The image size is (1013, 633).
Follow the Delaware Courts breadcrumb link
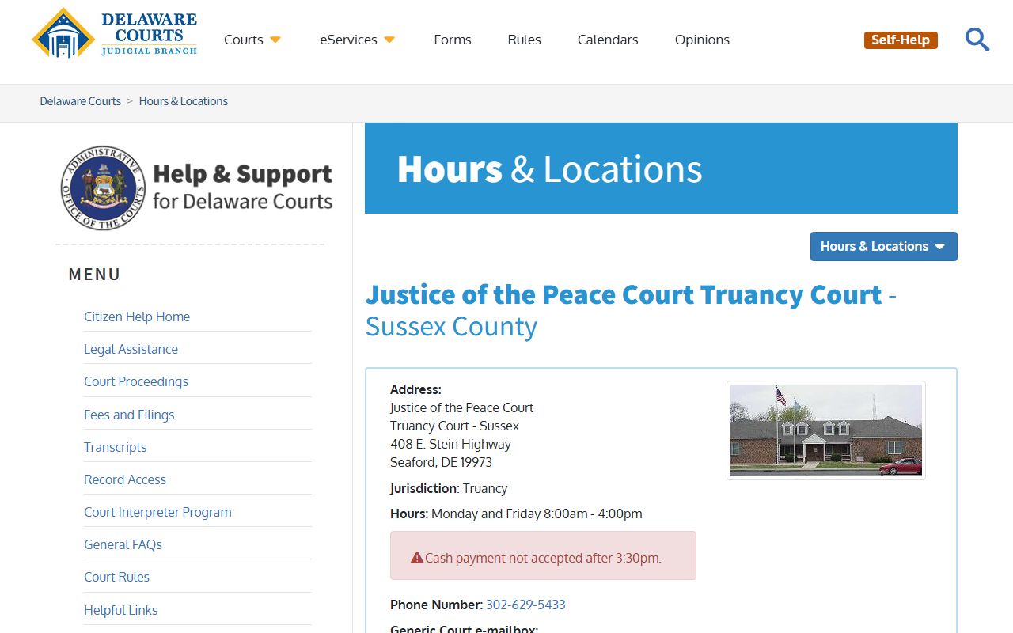pos(81,101)
